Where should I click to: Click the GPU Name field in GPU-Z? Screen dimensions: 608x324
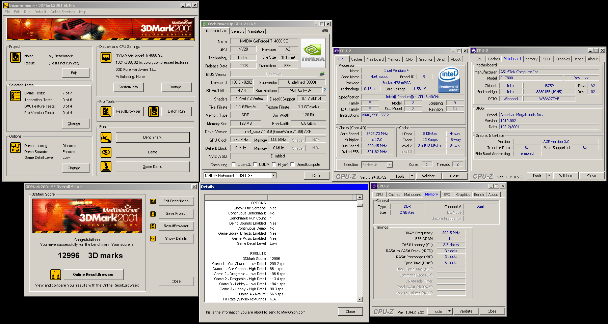(264, 41)
